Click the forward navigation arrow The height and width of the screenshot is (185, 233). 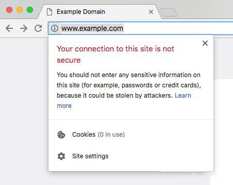pos(24,28)
